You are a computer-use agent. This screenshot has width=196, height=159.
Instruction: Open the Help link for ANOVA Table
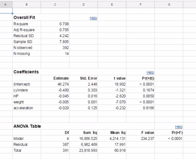pyautogui.click(x=178, y=127)
